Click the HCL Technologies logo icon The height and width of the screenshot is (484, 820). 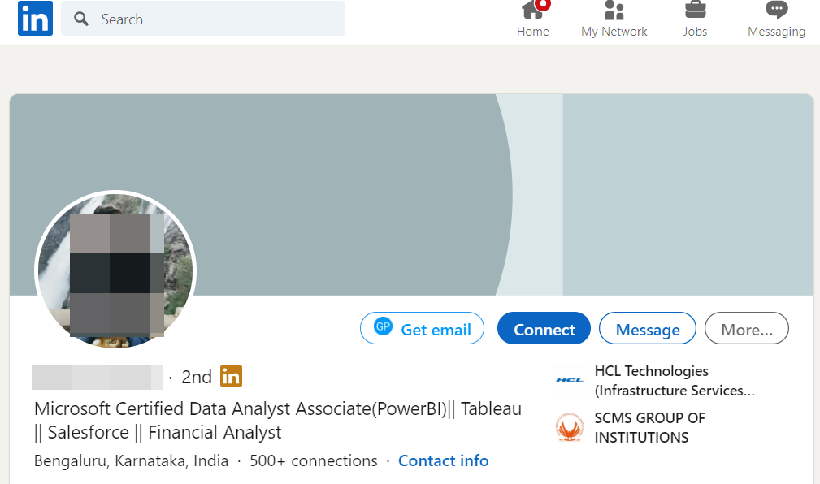pos(570,380)
